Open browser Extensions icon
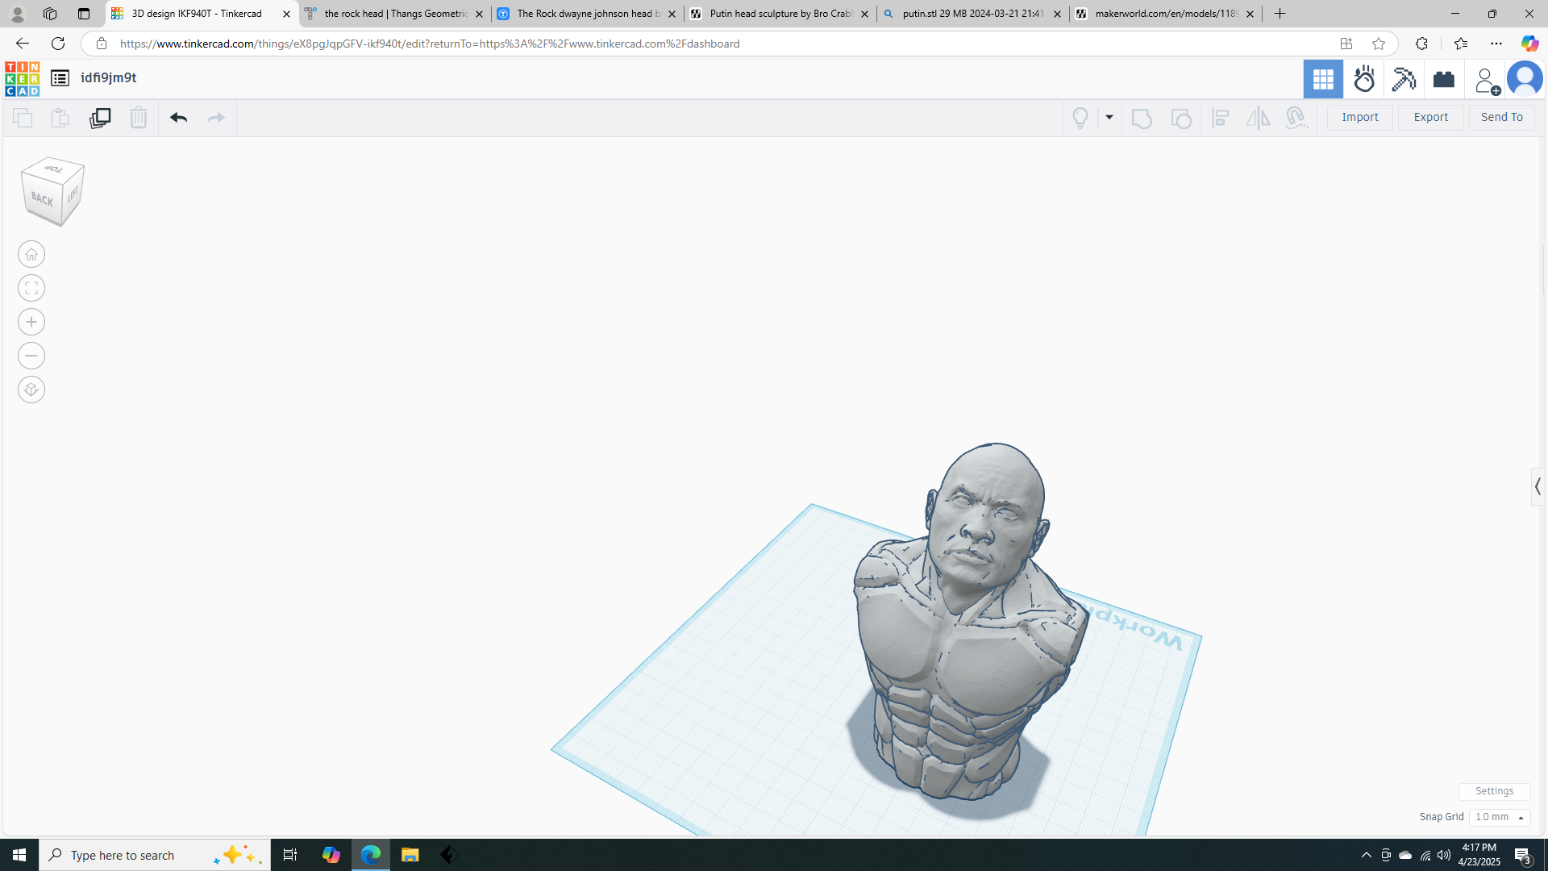1548x871 pixels. pos(1421,44)
